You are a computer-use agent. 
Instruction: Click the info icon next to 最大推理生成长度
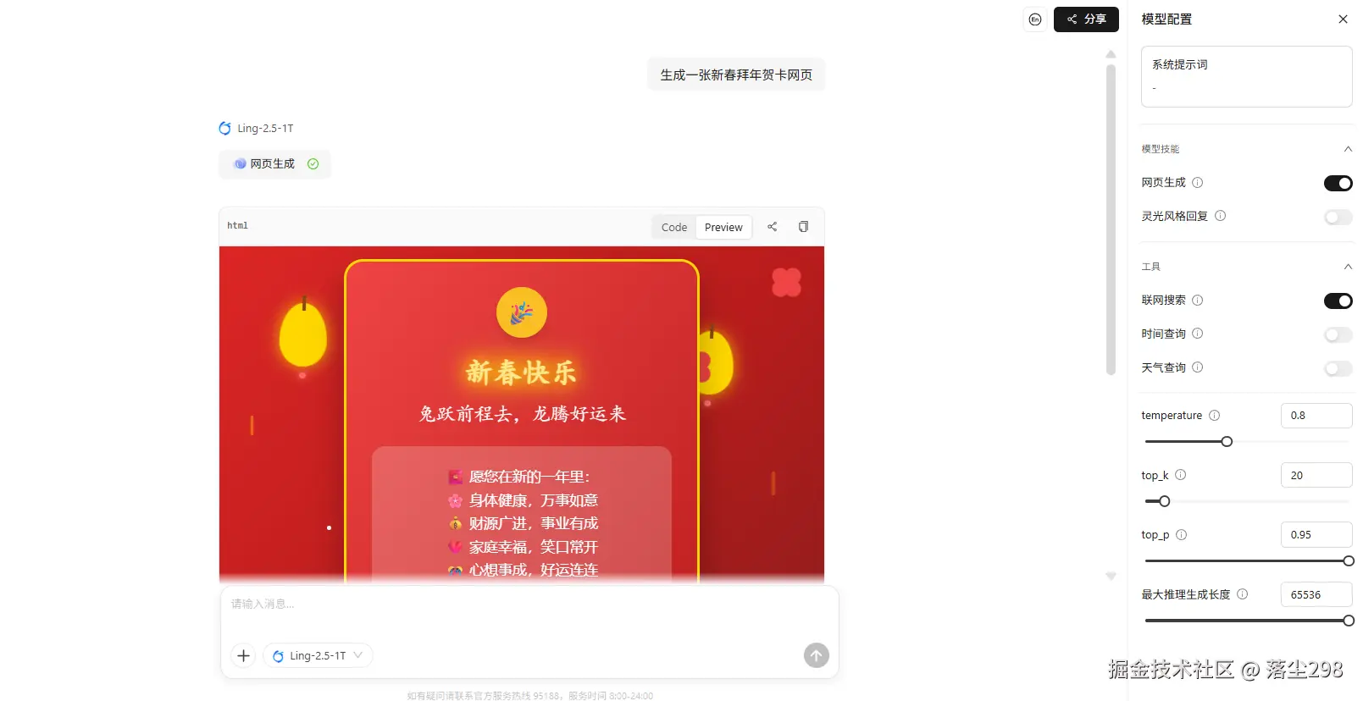click(x=1242, y=594)
